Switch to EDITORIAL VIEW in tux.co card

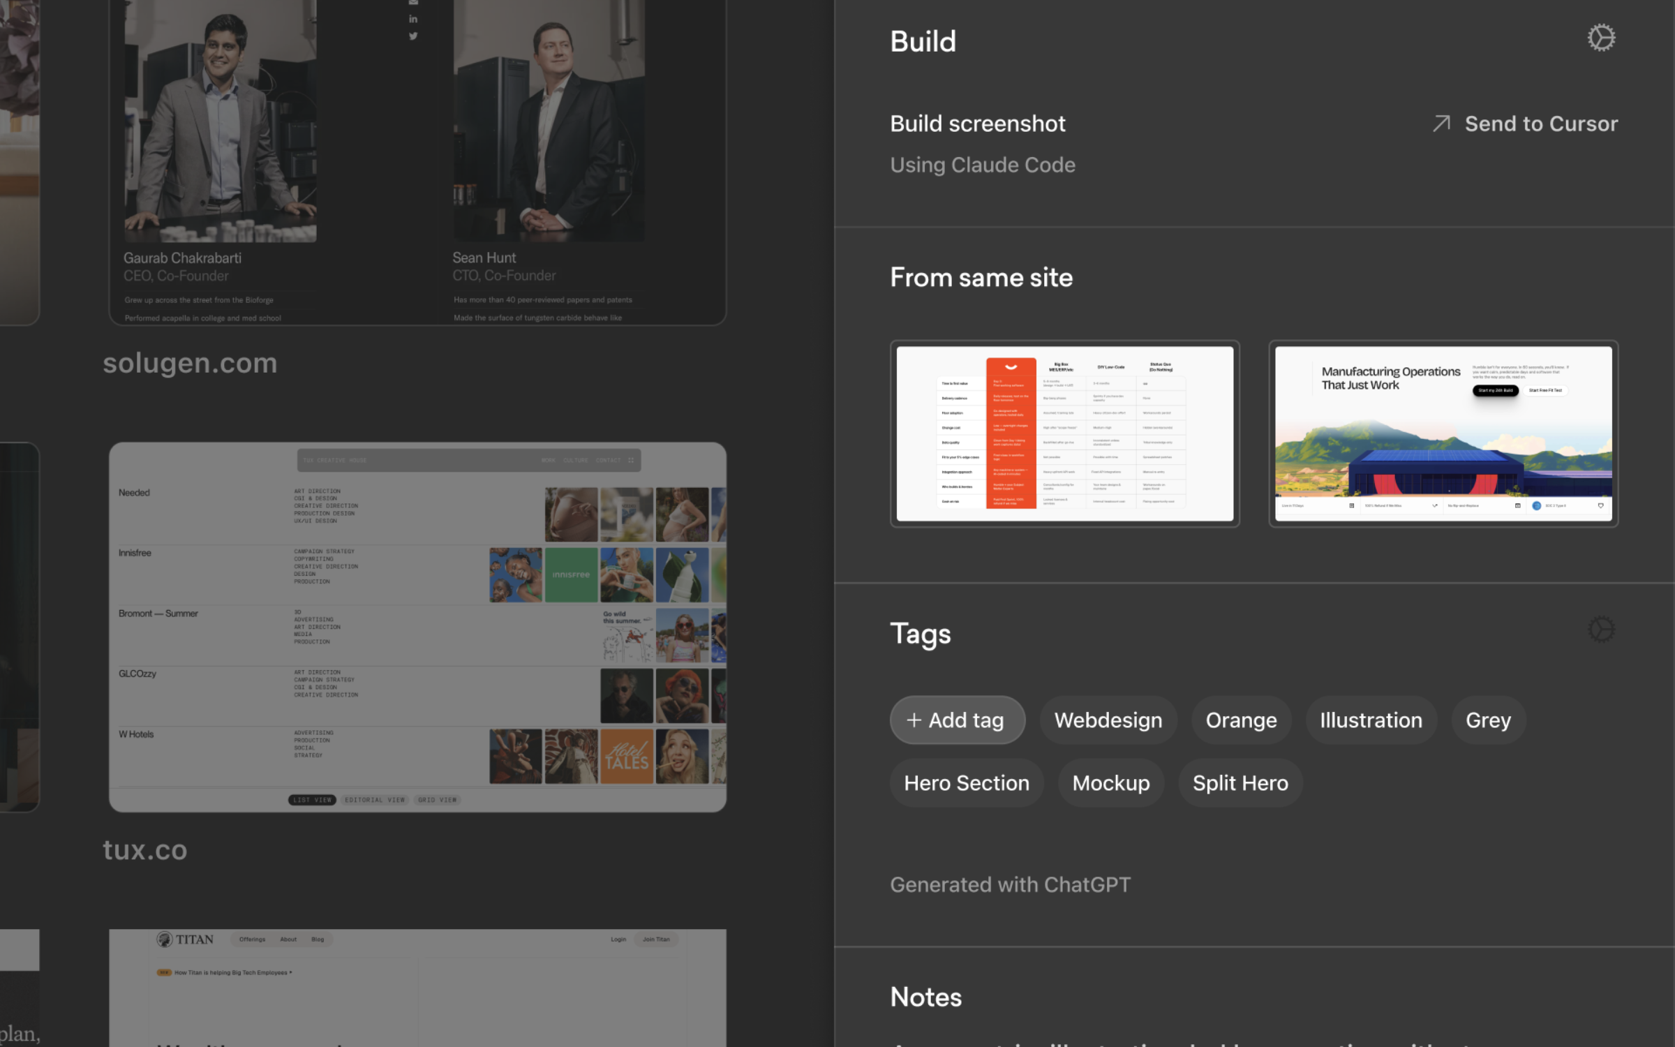(x=375, y=800)
